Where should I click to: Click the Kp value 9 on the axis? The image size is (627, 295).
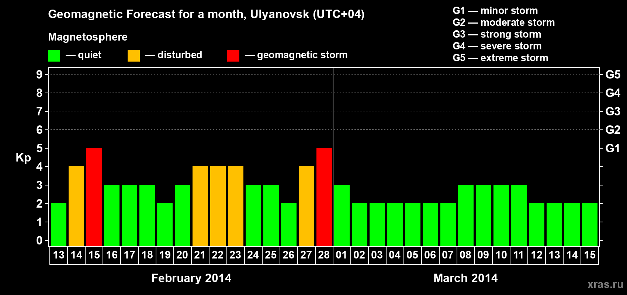[x=39, y=74]
